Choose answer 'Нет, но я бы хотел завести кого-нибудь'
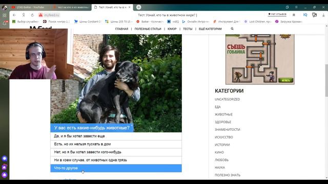The image size is (328, 184). [116, 152]
